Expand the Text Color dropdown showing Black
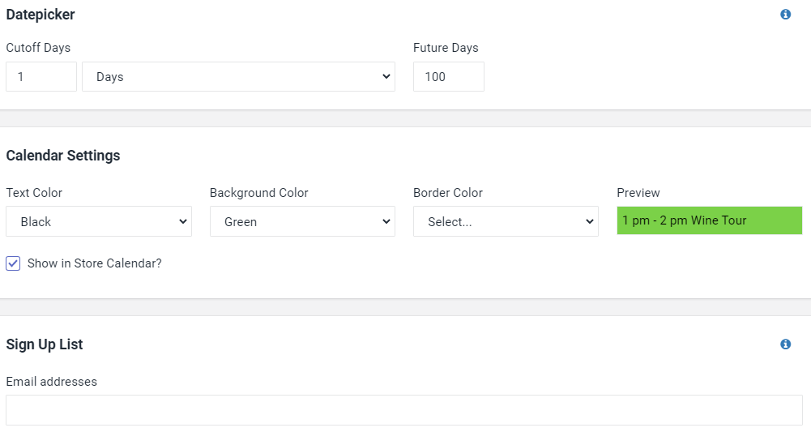The width and height of the screenshot is (811, 432). [x=99, y=221]
